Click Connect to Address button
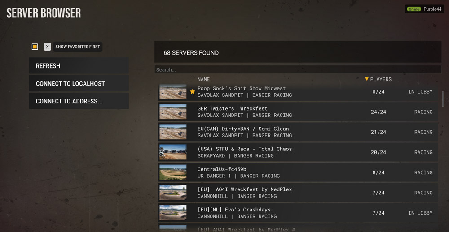449x232 pixels. click(x=79, y=101)
